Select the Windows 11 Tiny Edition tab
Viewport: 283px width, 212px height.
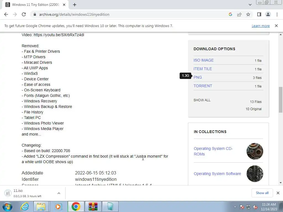[x=35, y=5]
